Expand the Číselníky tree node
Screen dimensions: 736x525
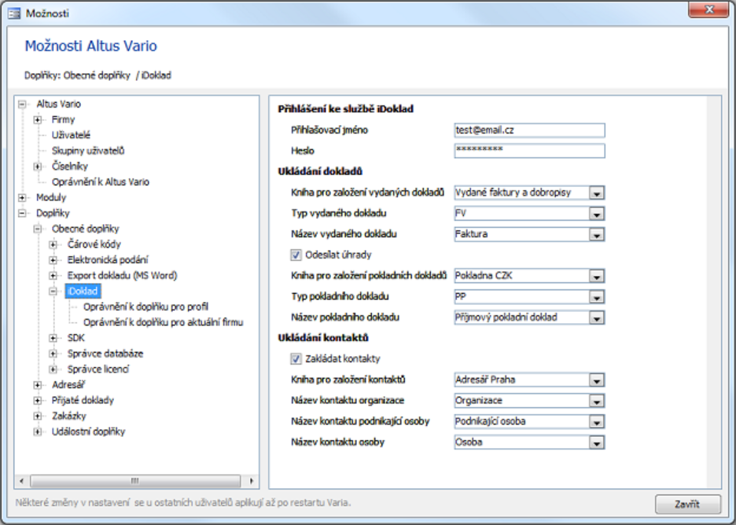[38, 167]
